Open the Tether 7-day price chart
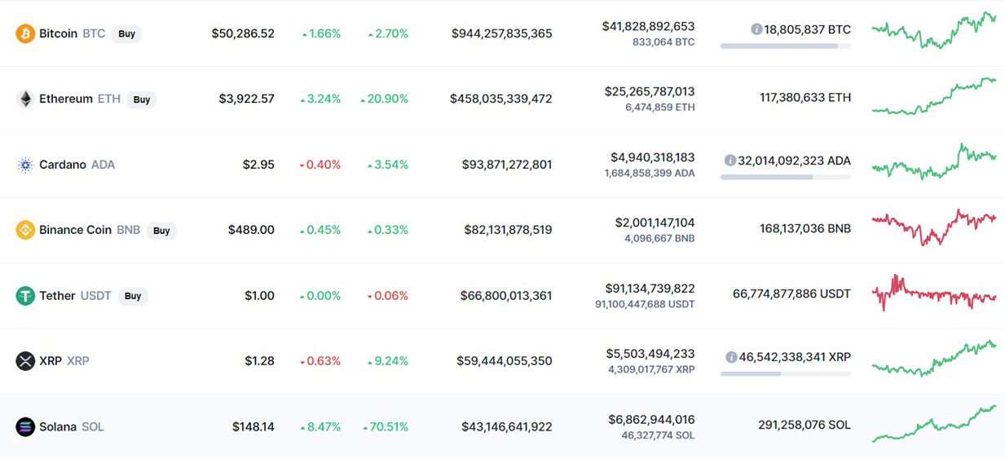The image size is (1005, 459). tap(933, 294)
